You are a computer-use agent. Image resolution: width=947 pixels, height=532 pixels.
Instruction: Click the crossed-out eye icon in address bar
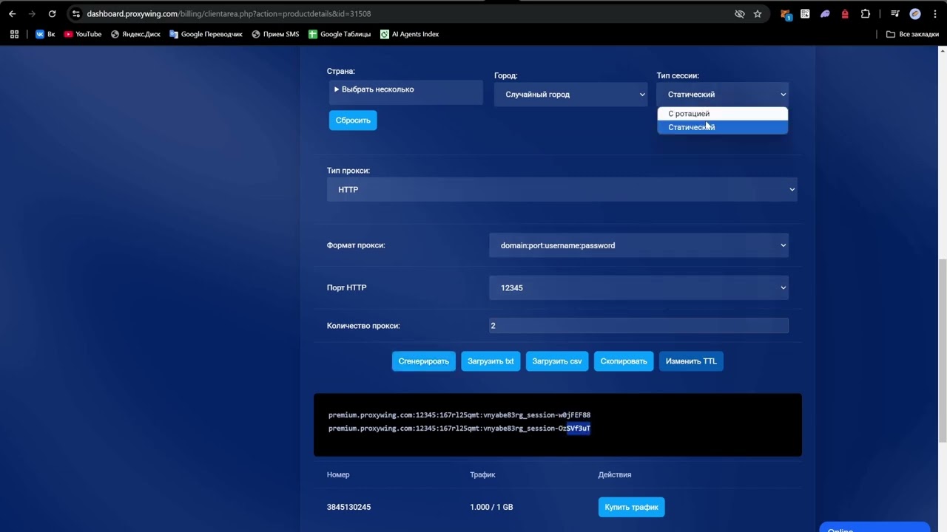pos(739,14)
